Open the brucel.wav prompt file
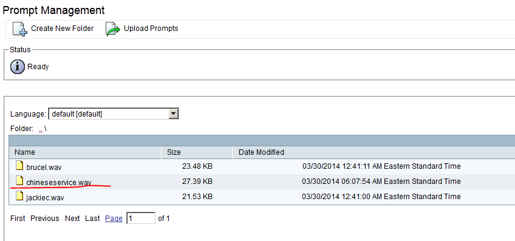 click(44, 167)
